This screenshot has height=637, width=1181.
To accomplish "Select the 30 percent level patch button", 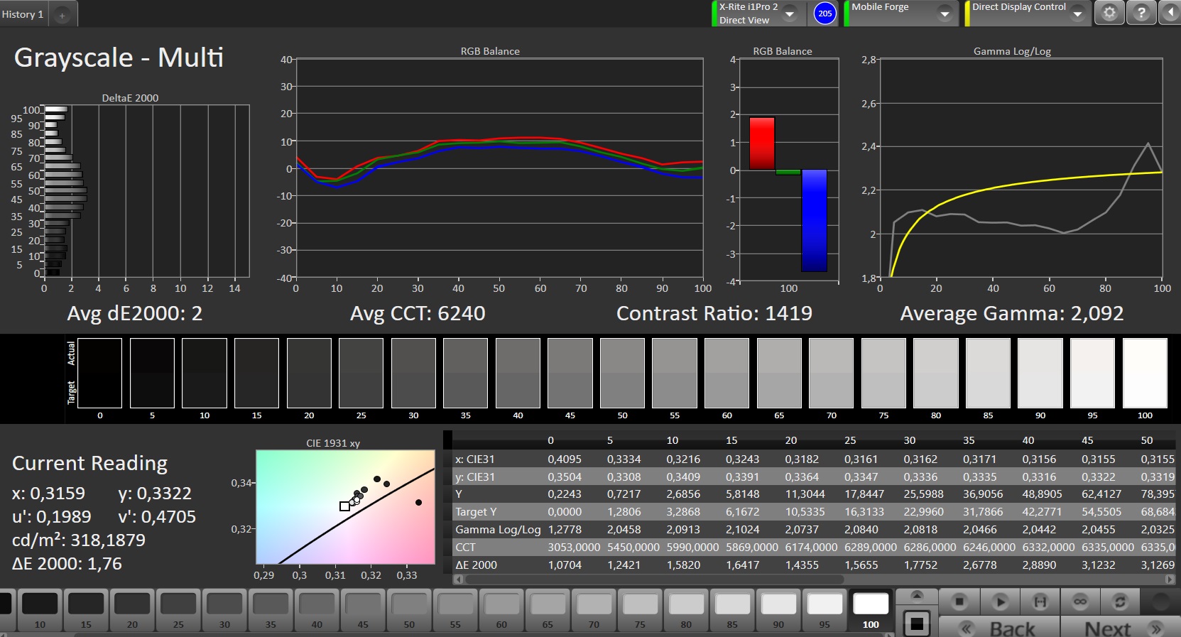I will pos(224,611).
